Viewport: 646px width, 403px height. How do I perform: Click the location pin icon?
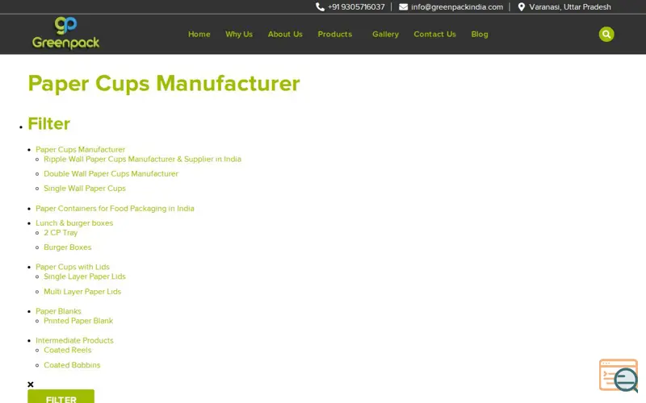tap(521, 7)
